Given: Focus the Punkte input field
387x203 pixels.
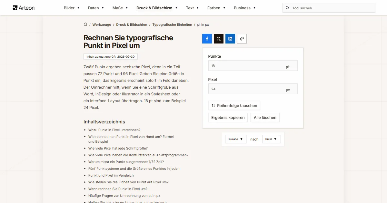Looking at the screenshot, I should point(253,66).
